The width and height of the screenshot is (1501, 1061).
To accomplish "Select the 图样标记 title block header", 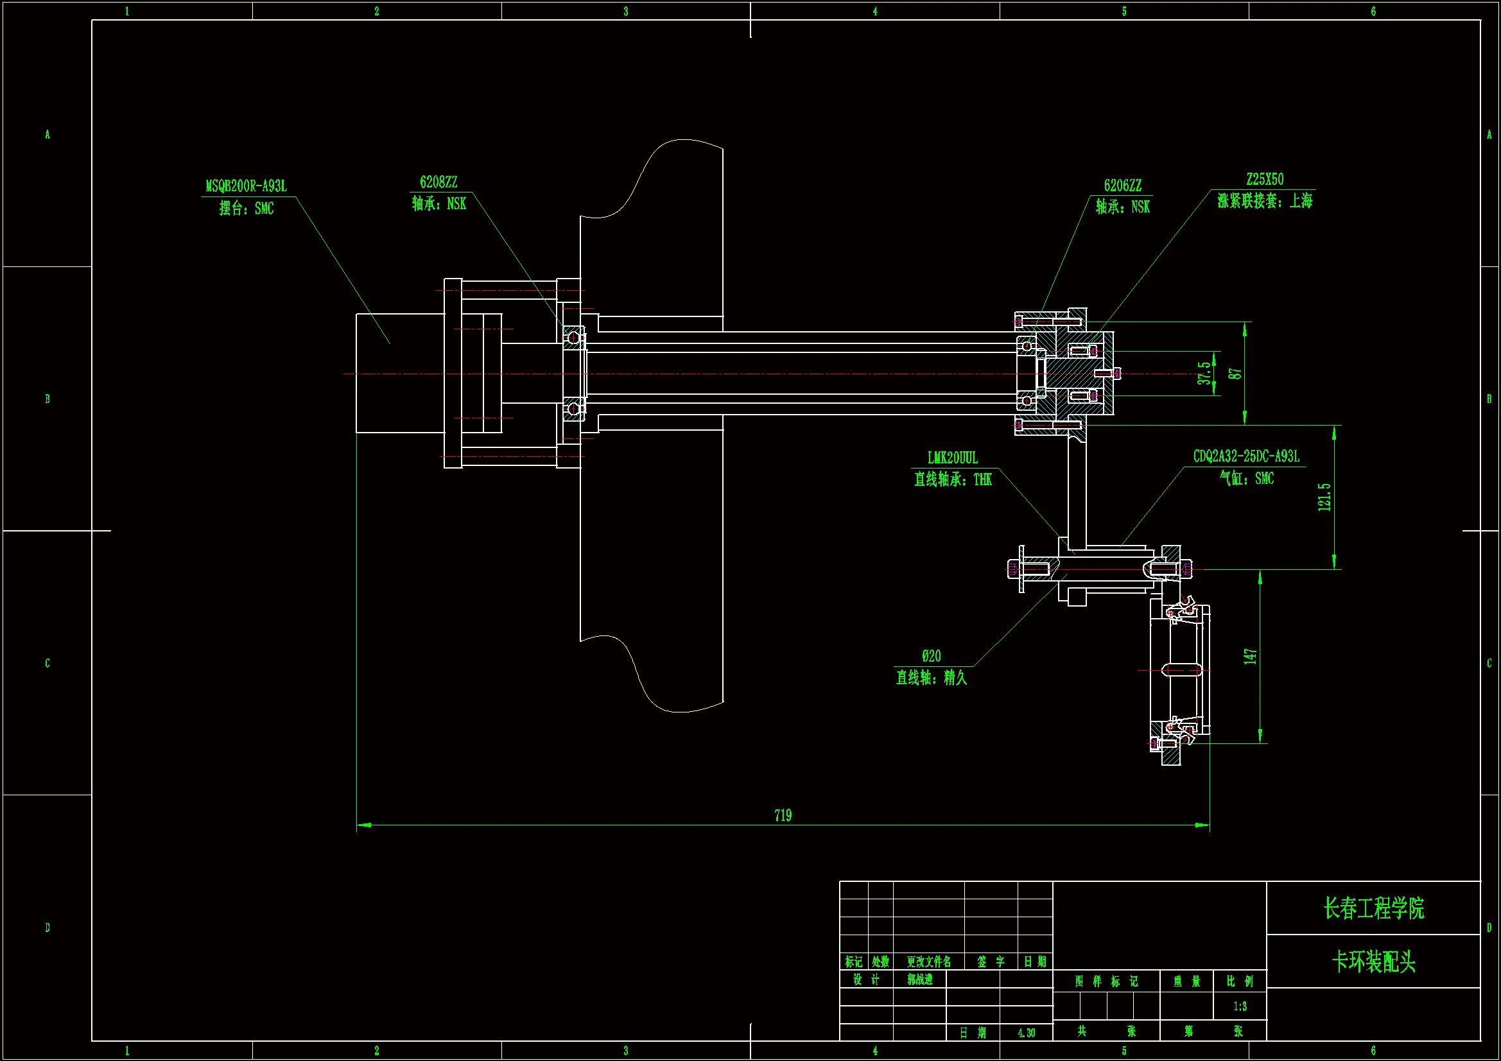I will click(x=1106, y=981).
